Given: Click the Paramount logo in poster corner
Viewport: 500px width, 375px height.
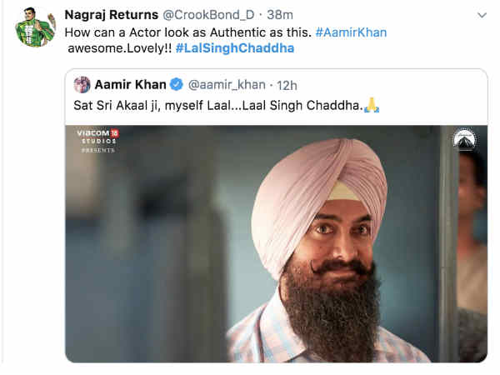Looking at the screenshot, I should coord(464,140).
